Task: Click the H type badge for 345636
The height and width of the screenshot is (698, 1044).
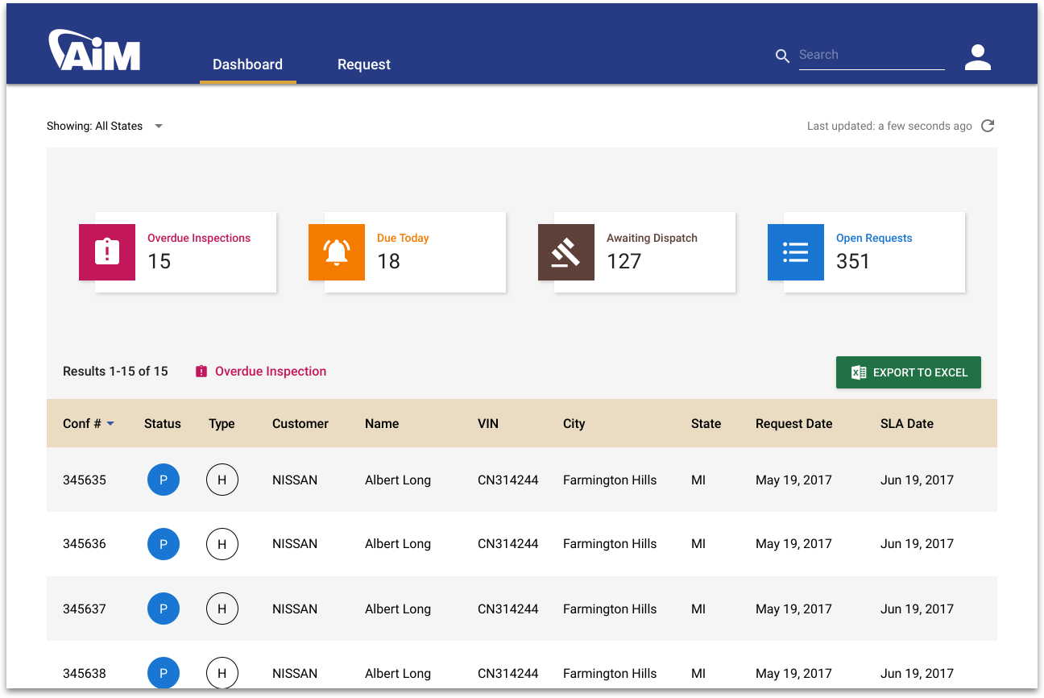Action: click(222, 544)
